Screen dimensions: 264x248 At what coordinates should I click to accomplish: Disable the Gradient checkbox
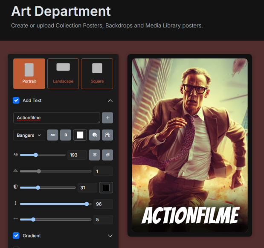16,236
